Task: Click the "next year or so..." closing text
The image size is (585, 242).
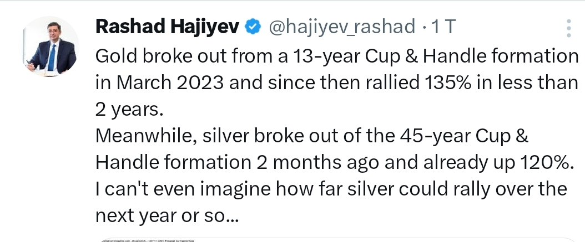Action: point(167,216)
